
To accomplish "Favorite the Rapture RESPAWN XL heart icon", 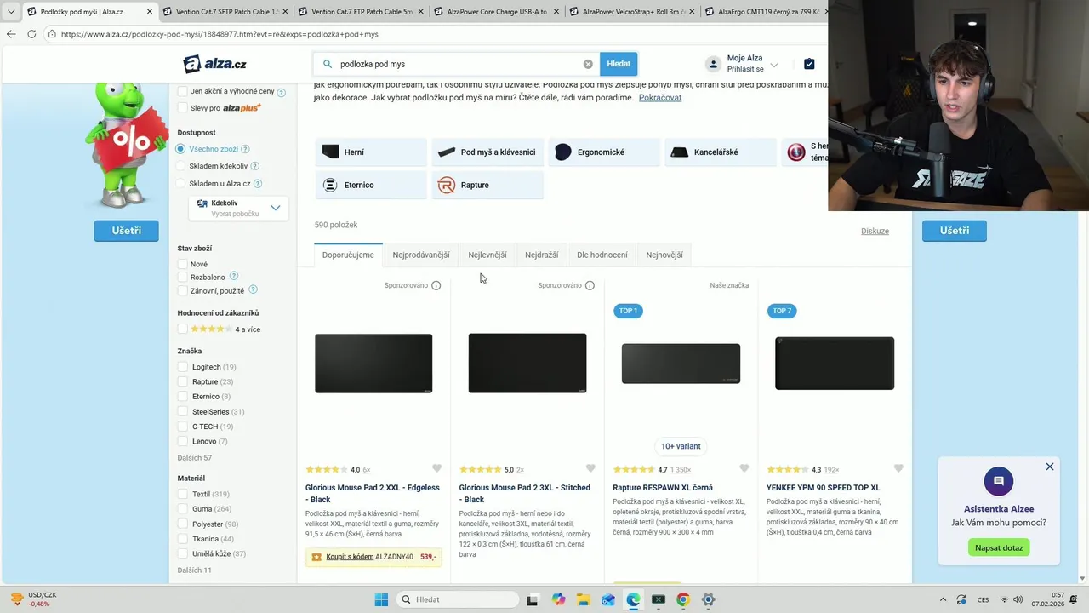I will [x=744, y=468].
